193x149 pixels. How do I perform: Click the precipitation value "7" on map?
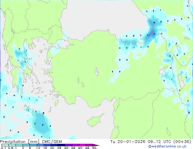pyautogui.click(x=155, y=34)
